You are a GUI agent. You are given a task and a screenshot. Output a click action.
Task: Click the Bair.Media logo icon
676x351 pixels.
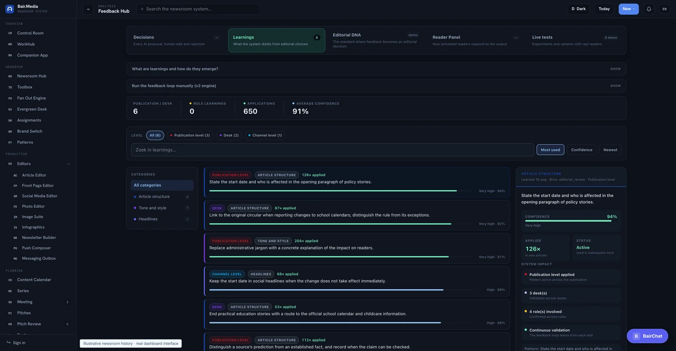click(10, 9)
